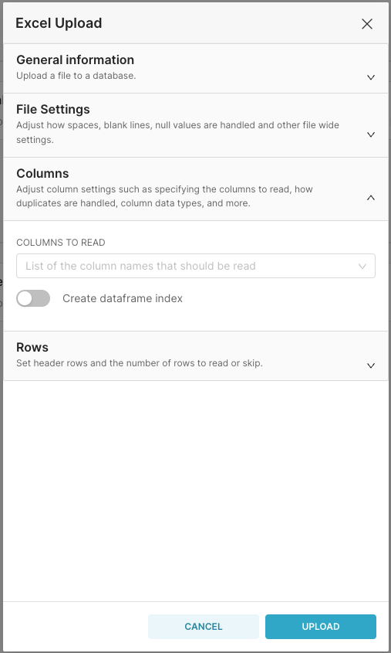Click the Columns section description text
Viewport: 391px width, 653px height.
coord(164,196)
